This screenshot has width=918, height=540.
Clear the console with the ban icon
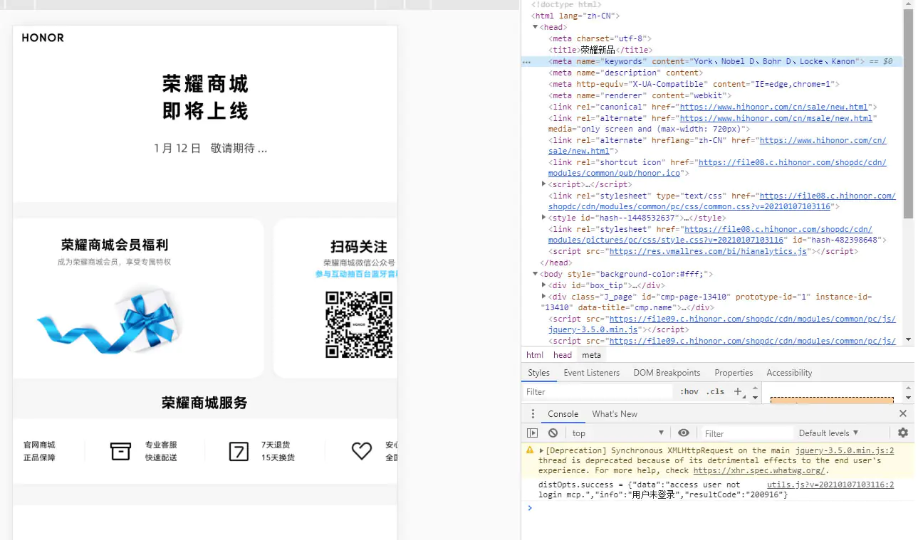click(553, 433)
